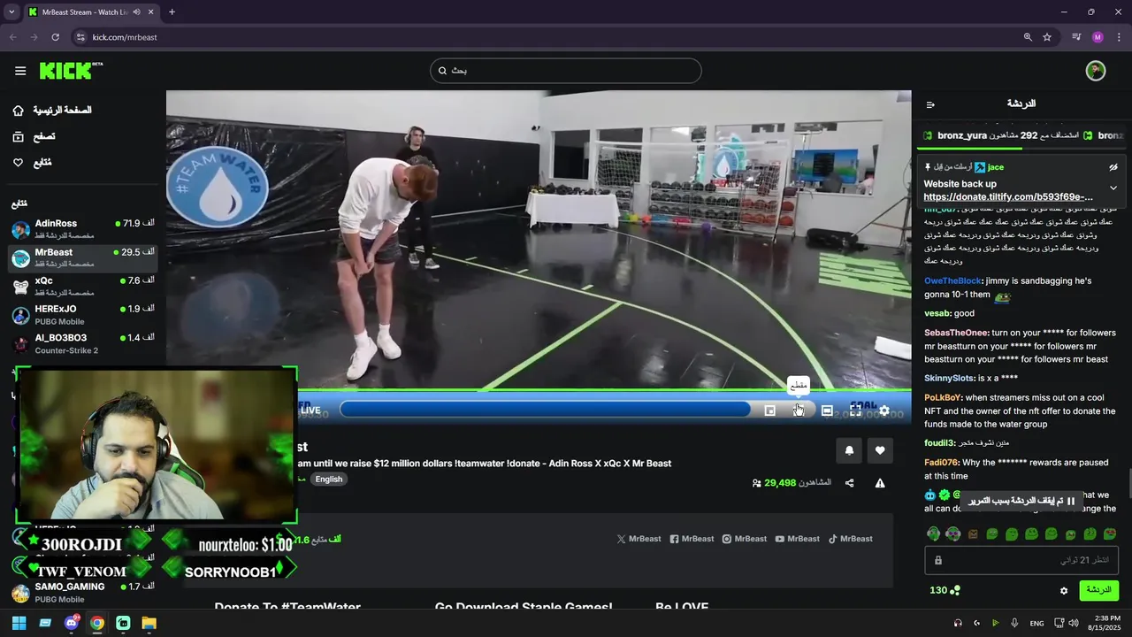Enter fullscreen on the video player
The width and height of the screenshot is (1132, 637).
pos(855,411)
